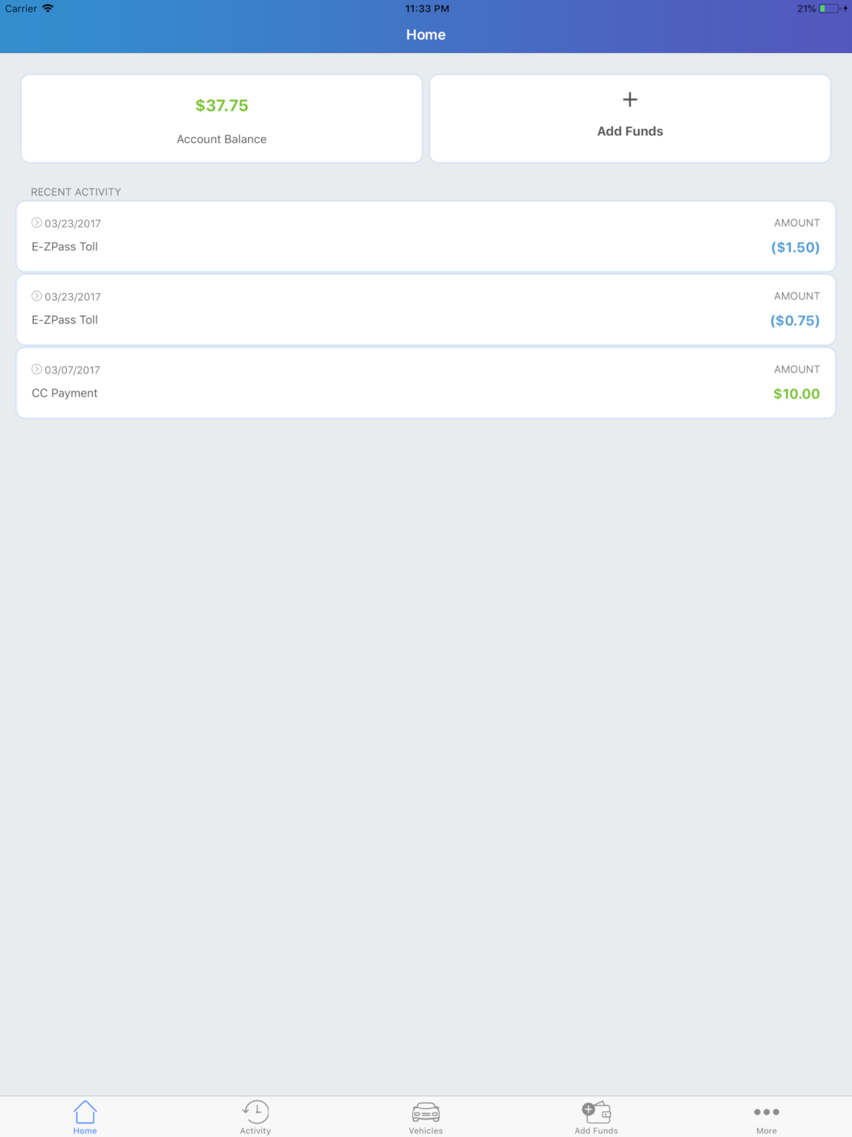This screenshot has width=852, height=1137.
Task: Select the ($1.50) toll amount
Action: pyautogui.click(x=795, y=247)
